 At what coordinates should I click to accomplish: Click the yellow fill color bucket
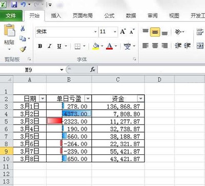click(x=96, y=46)
